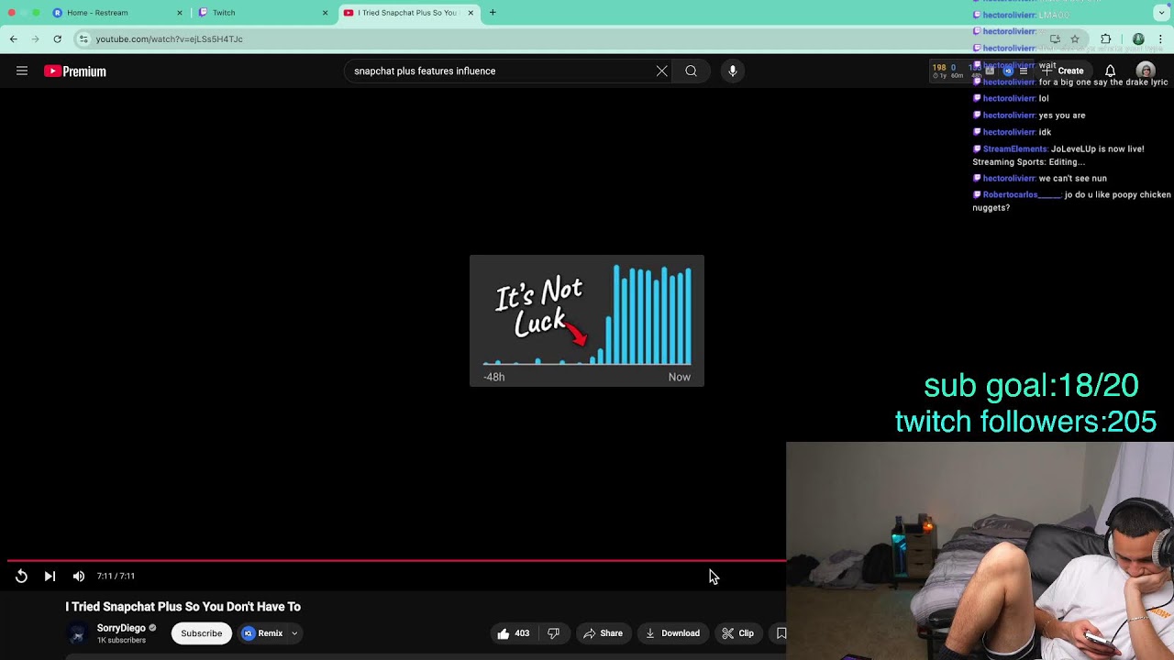Mute the video volume
This screenshot has height=660, width=1174.
tap(79, 576)
